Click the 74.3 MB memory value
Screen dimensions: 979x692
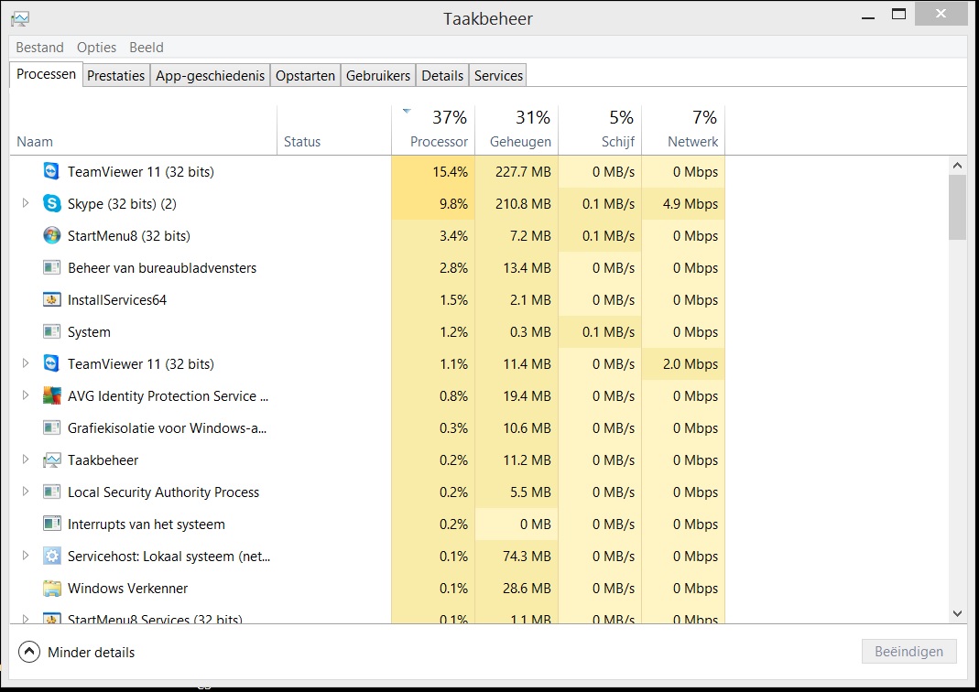[527, 556]
